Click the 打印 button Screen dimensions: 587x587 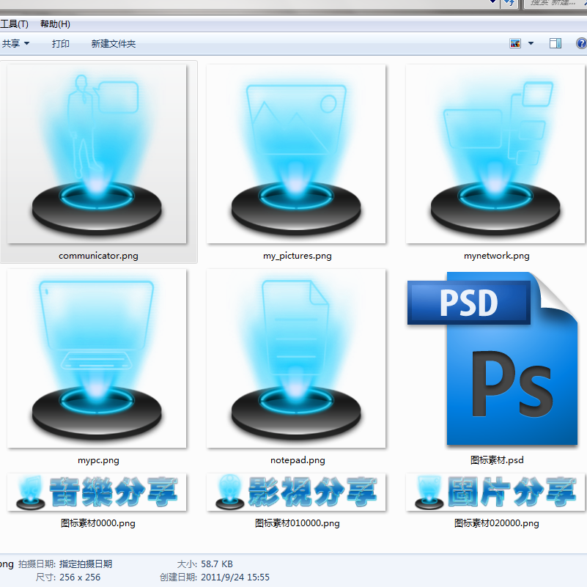tap(61, 44)
